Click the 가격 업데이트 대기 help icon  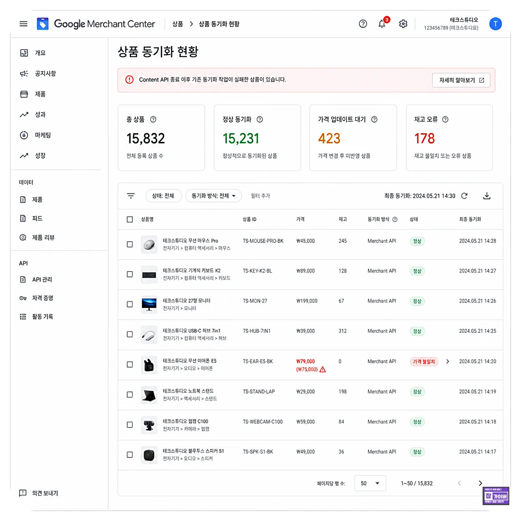point(374,119)
